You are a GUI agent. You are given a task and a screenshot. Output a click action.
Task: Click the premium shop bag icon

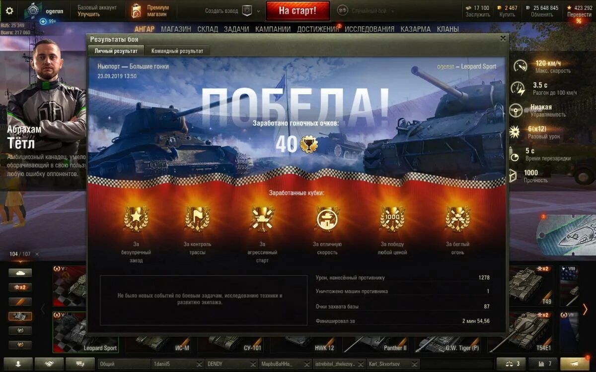click(x=136, y=10)
